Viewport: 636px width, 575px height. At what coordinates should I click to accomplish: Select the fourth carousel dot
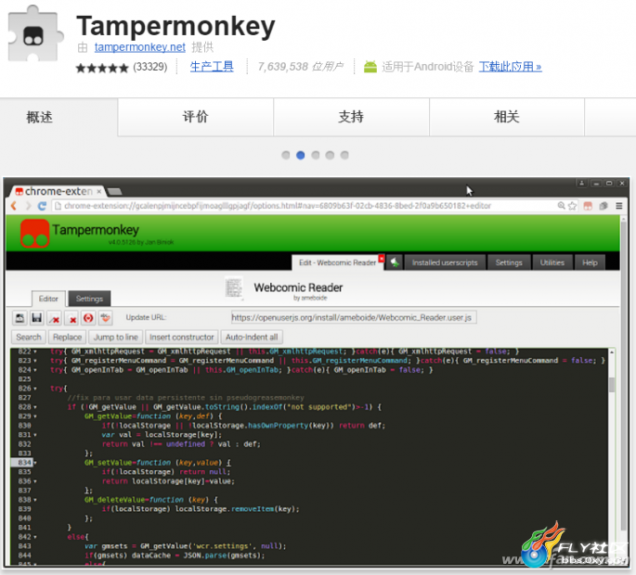coord(330,155)
